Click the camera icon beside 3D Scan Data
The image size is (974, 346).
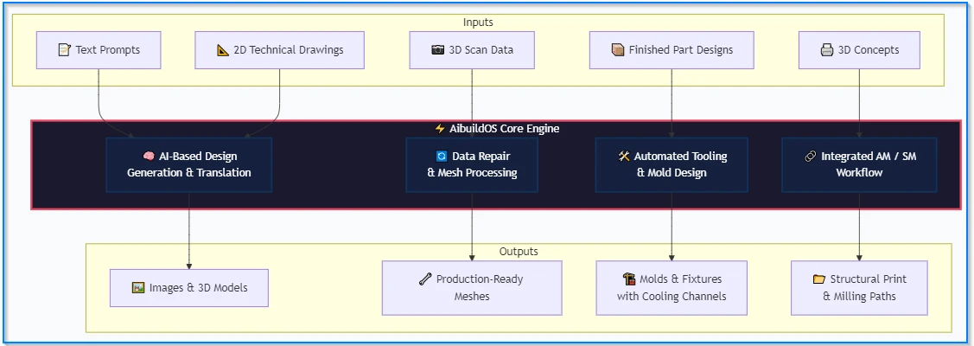(438, 49)
